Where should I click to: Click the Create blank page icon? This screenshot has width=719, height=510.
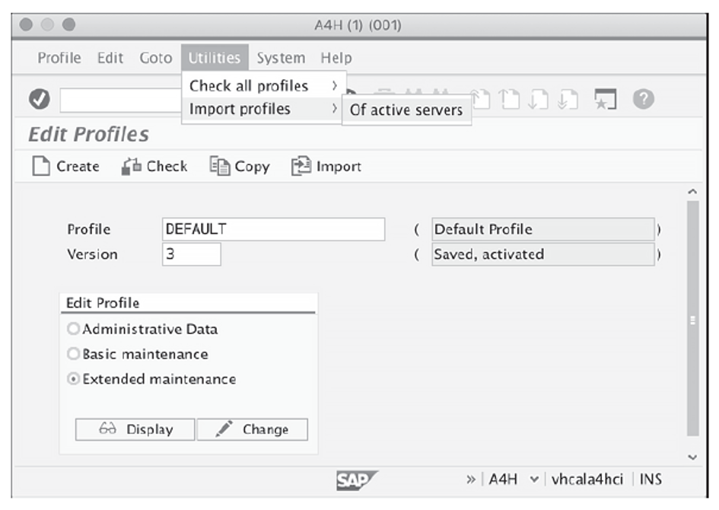tap(41, 166)
